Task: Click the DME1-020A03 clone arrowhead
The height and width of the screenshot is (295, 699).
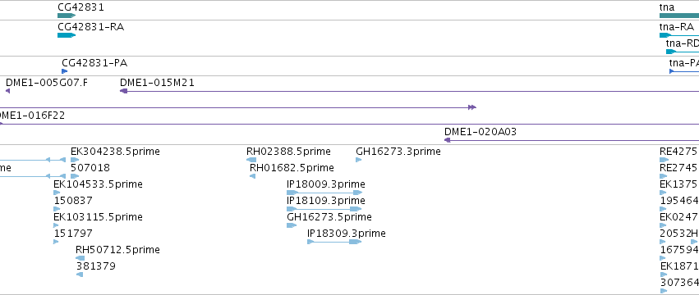Action: tap(448, 140)
